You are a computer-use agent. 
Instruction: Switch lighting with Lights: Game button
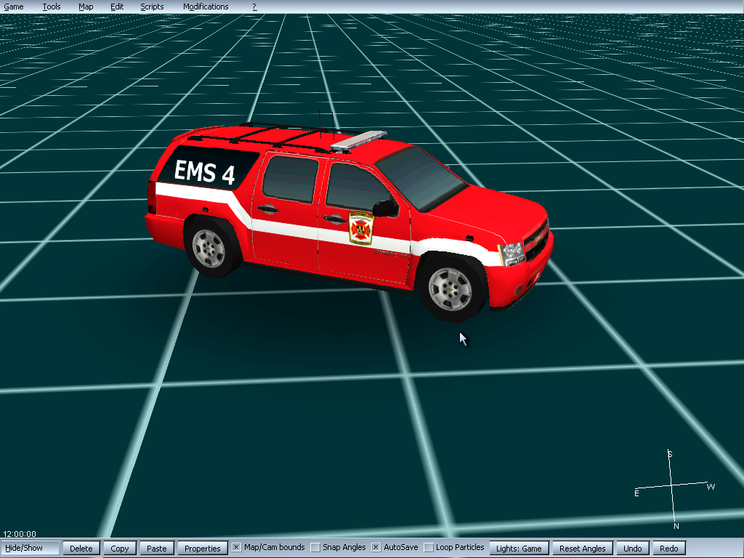pos(519,549)
